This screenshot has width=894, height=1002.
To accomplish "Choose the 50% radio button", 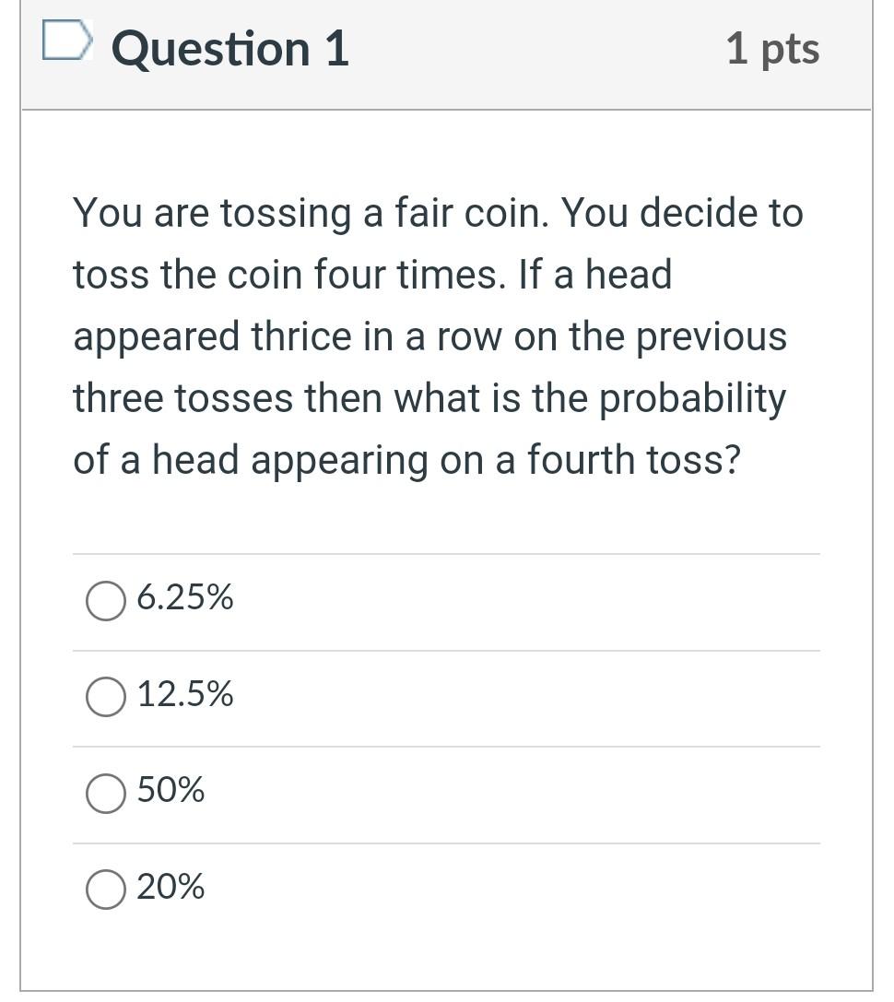I will [106, 793].
